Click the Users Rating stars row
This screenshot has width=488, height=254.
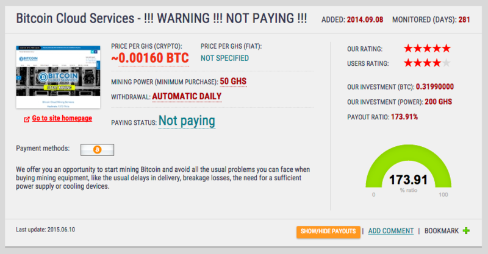(x=427, y=63)
